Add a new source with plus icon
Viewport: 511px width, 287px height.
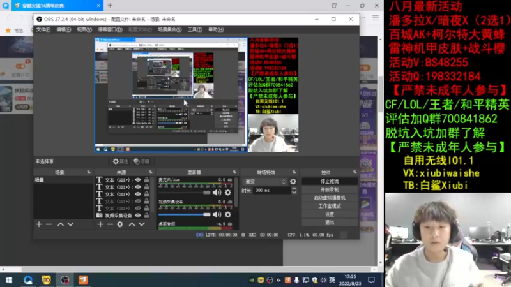(100, 224)
